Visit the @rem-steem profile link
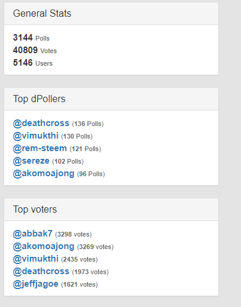Screen dimensions: 241x307 40,148
